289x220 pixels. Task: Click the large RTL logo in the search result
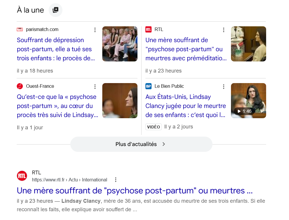point(22,176)
